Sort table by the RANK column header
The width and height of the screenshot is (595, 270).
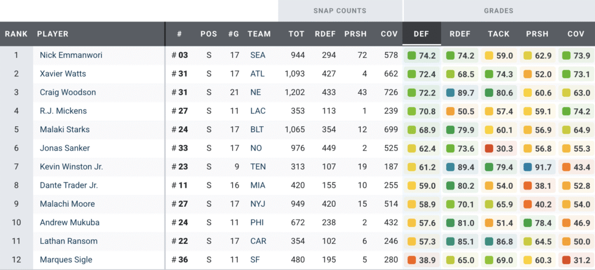(16, 34)
